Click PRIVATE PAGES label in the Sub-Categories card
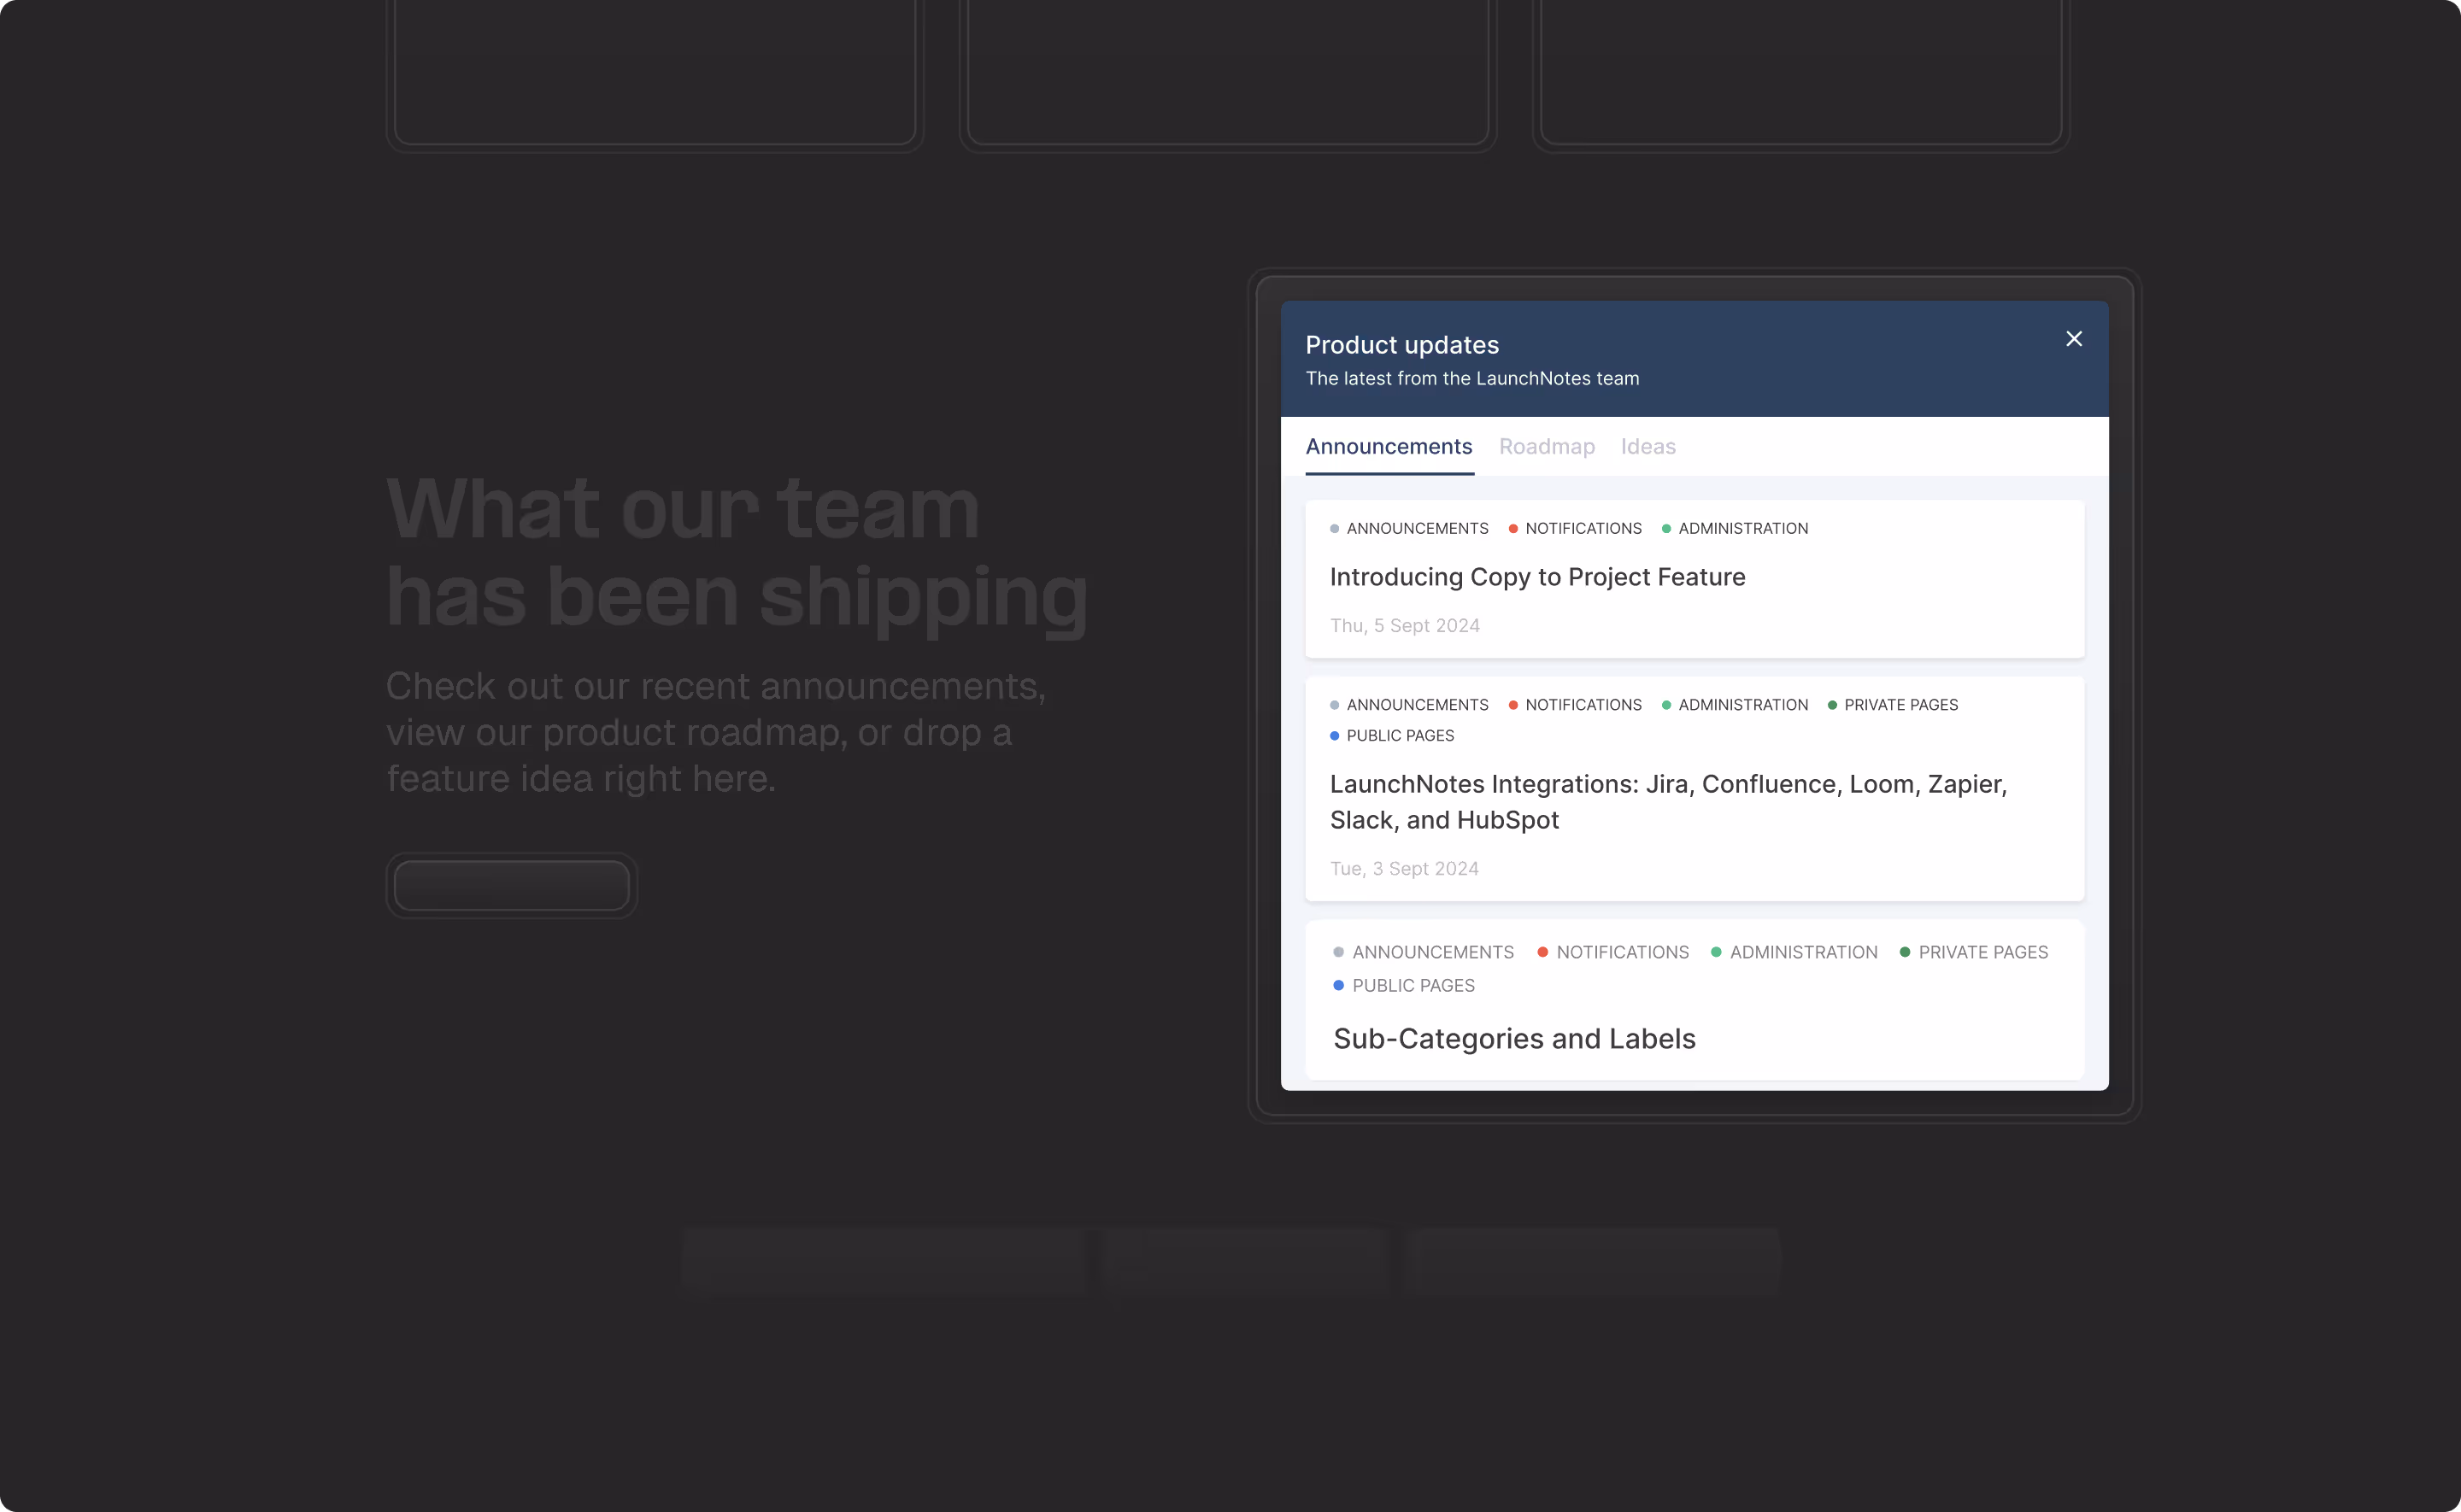The height and width of the screenshot is (1512, 2461). [x=1983, y=953]
